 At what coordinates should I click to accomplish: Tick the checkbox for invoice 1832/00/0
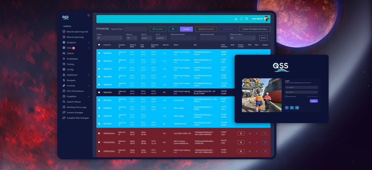99,92
